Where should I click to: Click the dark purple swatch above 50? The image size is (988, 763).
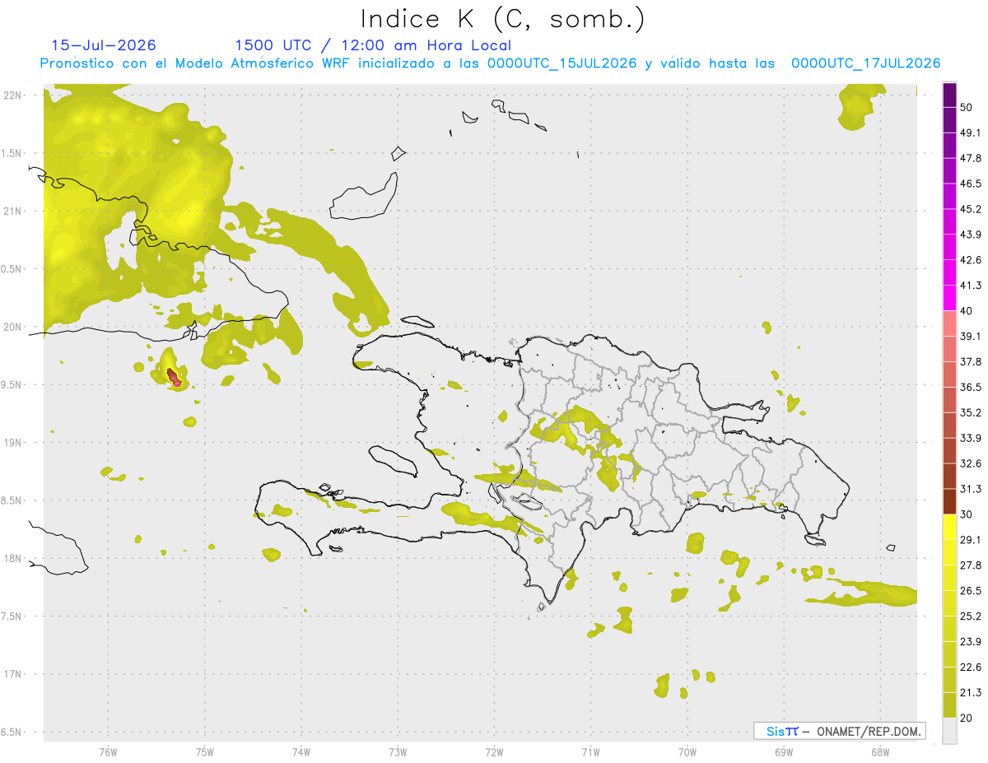949,95
